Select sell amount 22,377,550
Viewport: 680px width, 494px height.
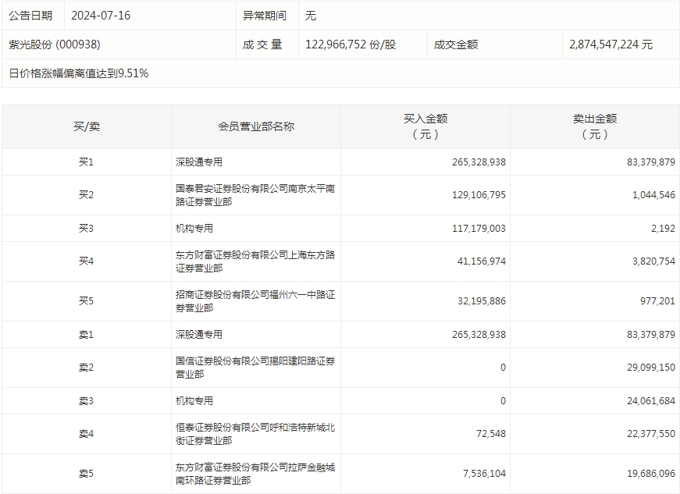[651, 434]
